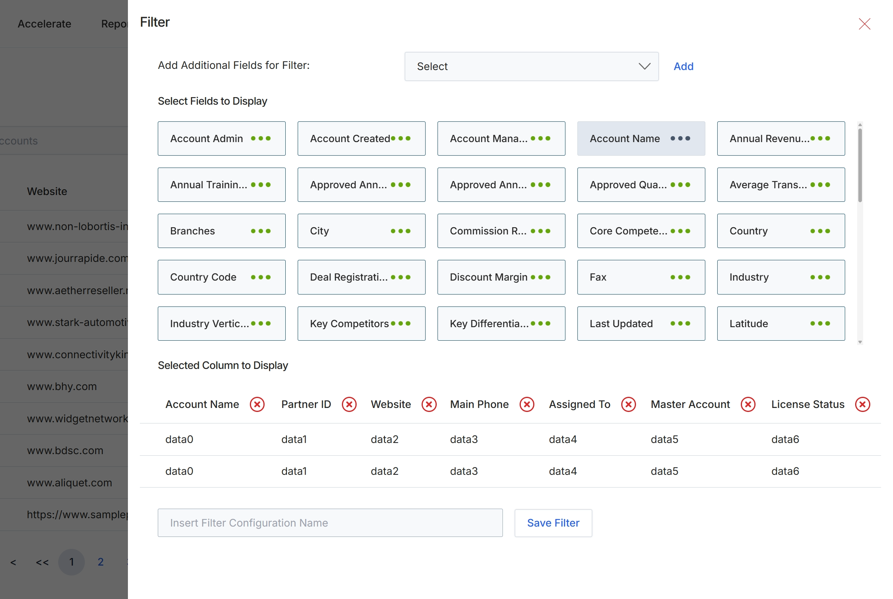
Task: Click the three dots on Discount Margin
Action: (x=541, y=277)
